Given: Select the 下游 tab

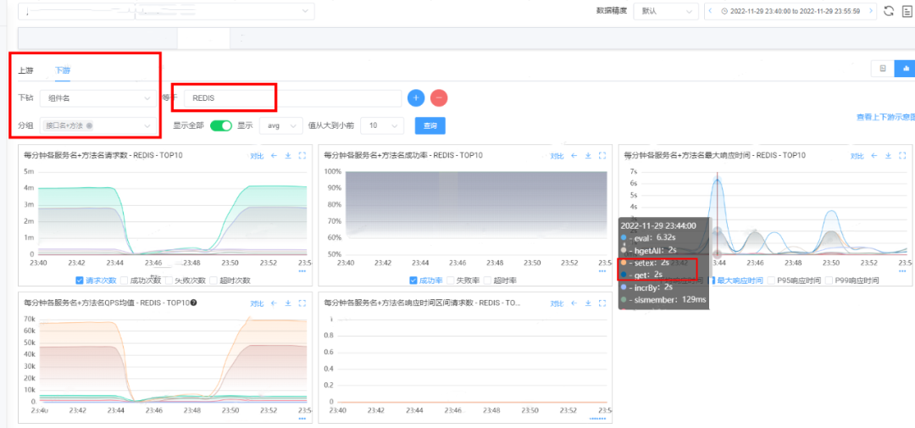Looking at the screenshot, I should (63, 70).
